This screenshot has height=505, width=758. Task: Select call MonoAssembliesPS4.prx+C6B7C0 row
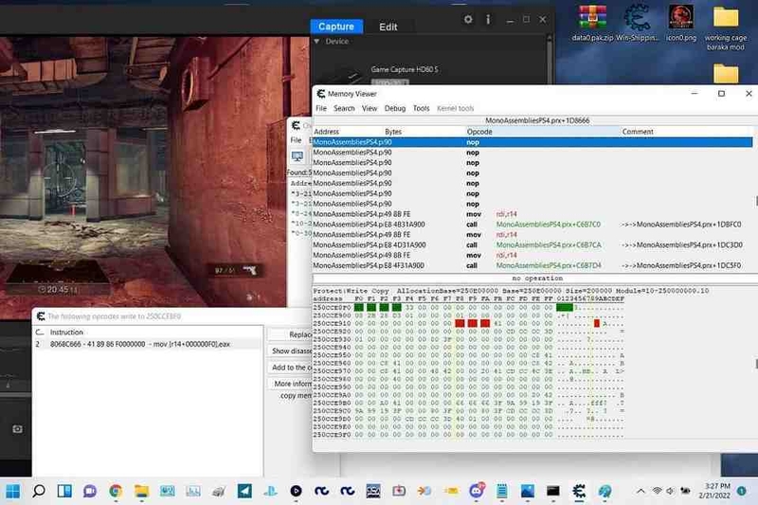point(532,225)
